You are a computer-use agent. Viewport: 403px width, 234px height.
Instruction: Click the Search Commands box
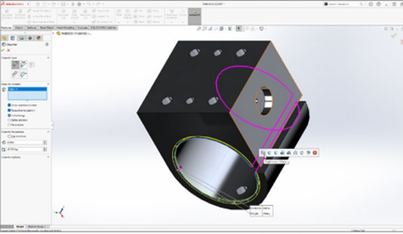pyautogui.click(x=344, y=4)
